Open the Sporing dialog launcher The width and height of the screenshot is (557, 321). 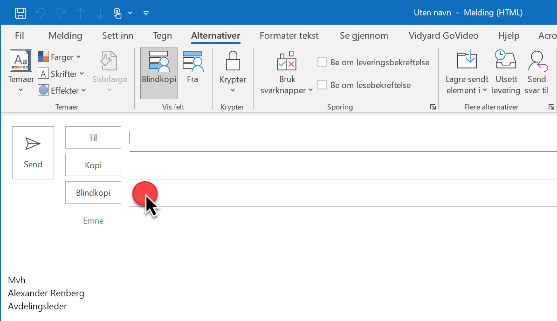[433, 107]
